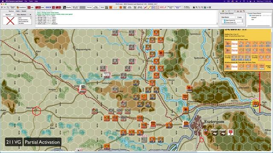Select the counter stack in red circle

(82, 89)
